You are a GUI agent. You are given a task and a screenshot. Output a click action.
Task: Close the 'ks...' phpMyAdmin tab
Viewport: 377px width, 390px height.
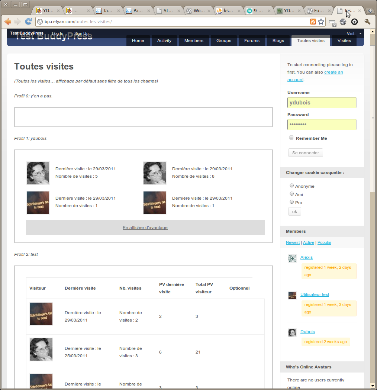[x=239, y=11]
